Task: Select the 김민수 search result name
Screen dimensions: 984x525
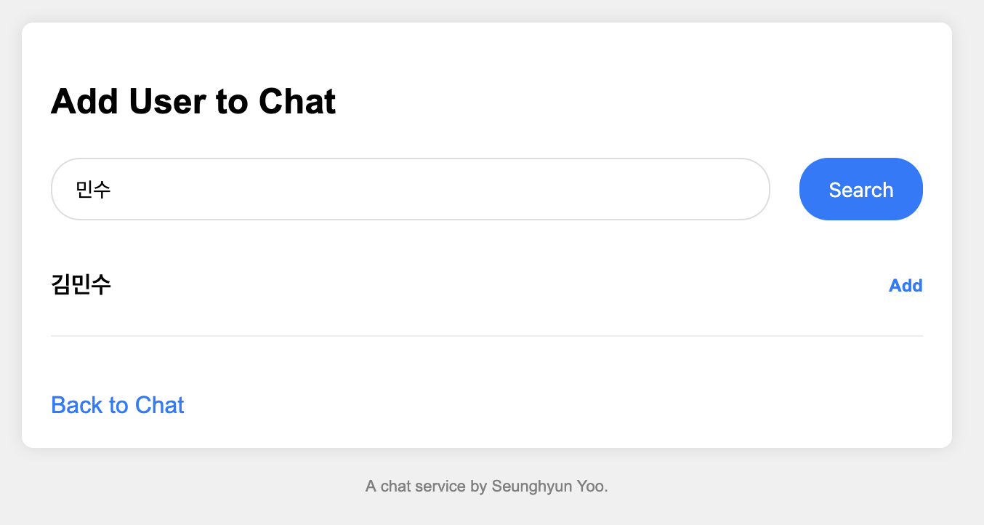Action: (x=81, y=285)
